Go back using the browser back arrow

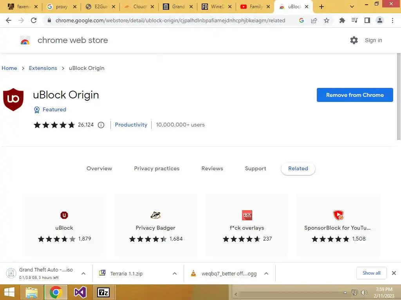coord(9,20)
